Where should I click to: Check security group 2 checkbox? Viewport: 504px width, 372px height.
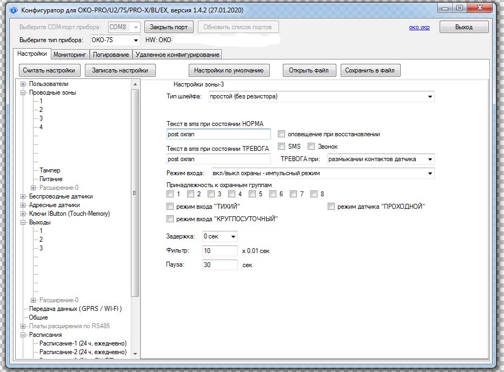click(x=190, y=194)
